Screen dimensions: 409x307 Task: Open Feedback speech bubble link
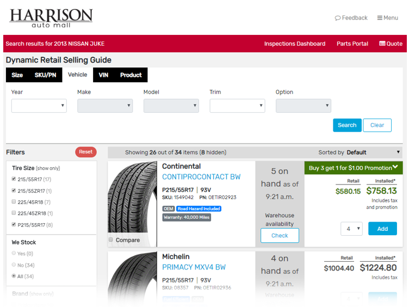coord(351,18)
